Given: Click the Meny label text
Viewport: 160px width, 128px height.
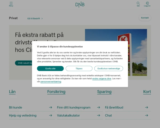Looking at the screenshot, I should (x=11, y=6).
